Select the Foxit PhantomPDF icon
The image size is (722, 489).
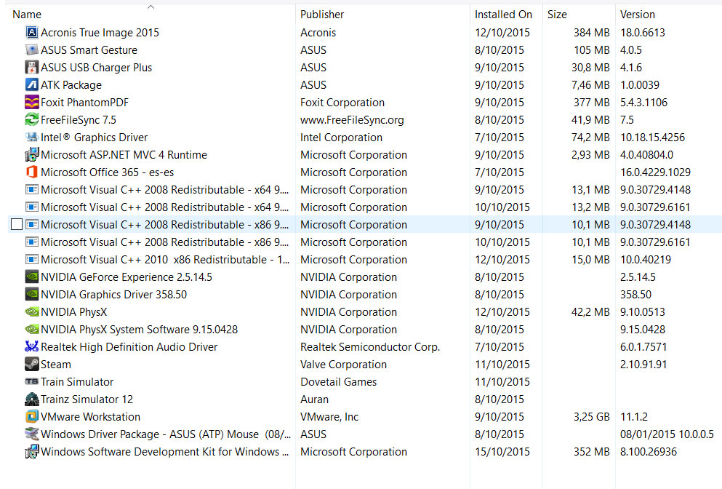(x=31, y=103)
